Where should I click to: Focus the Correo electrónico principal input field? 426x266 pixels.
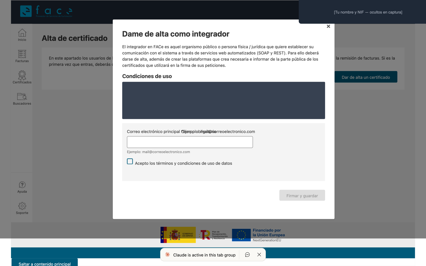click(190, 142)
